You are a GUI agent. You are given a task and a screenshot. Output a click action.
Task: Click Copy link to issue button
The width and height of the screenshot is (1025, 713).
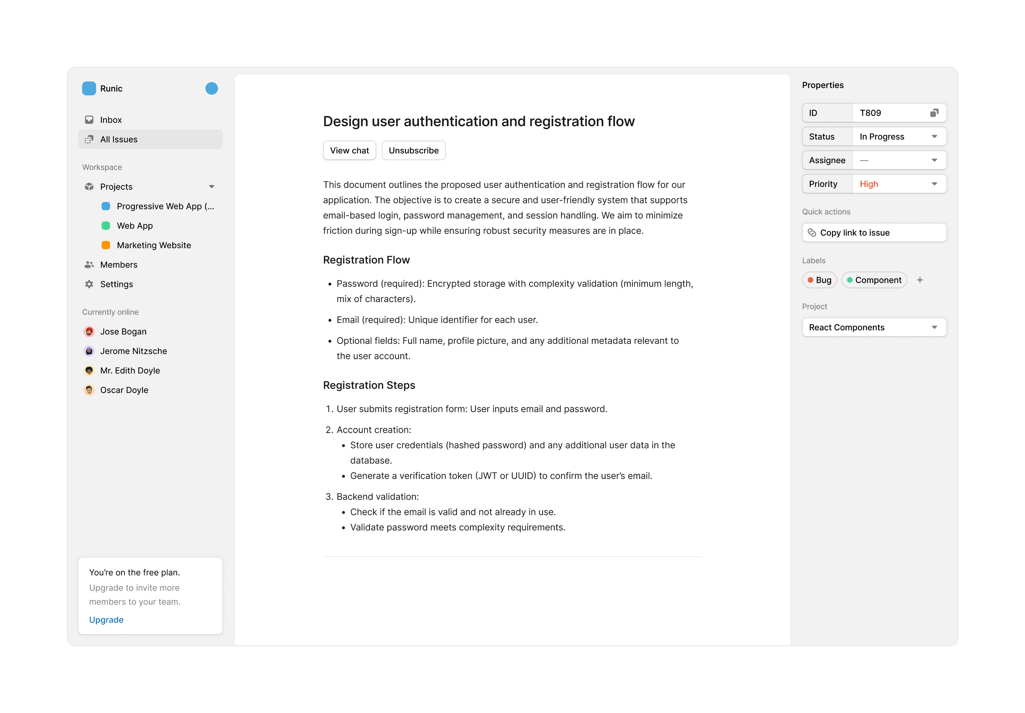click(874, 232)
